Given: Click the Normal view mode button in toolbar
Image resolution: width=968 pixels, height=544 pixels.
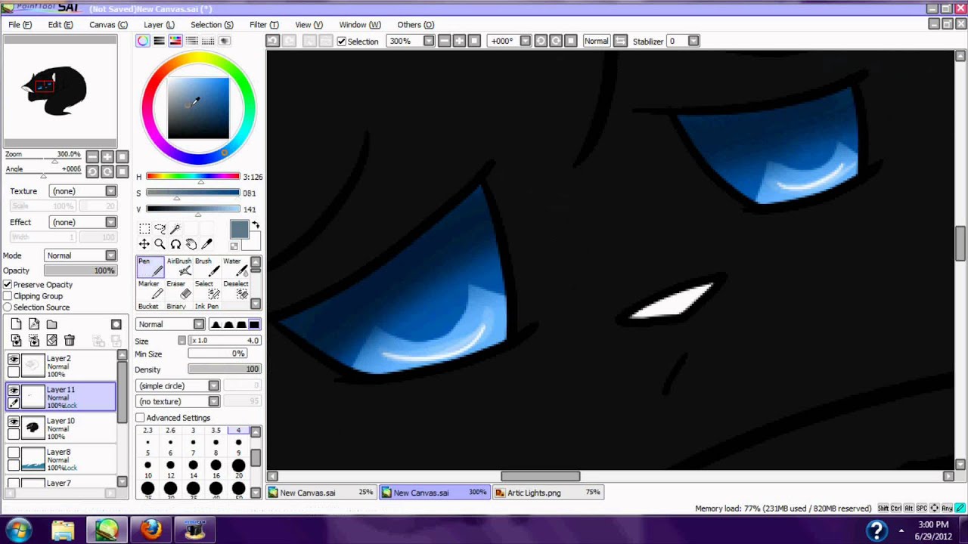Looking at the screenshot, I should click(x=596, y=41).
